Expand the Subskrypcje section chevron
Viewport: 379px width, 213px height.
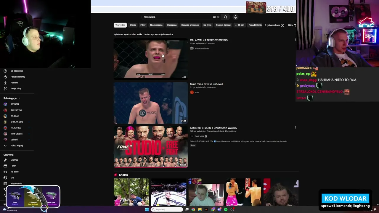click(19, 98)
